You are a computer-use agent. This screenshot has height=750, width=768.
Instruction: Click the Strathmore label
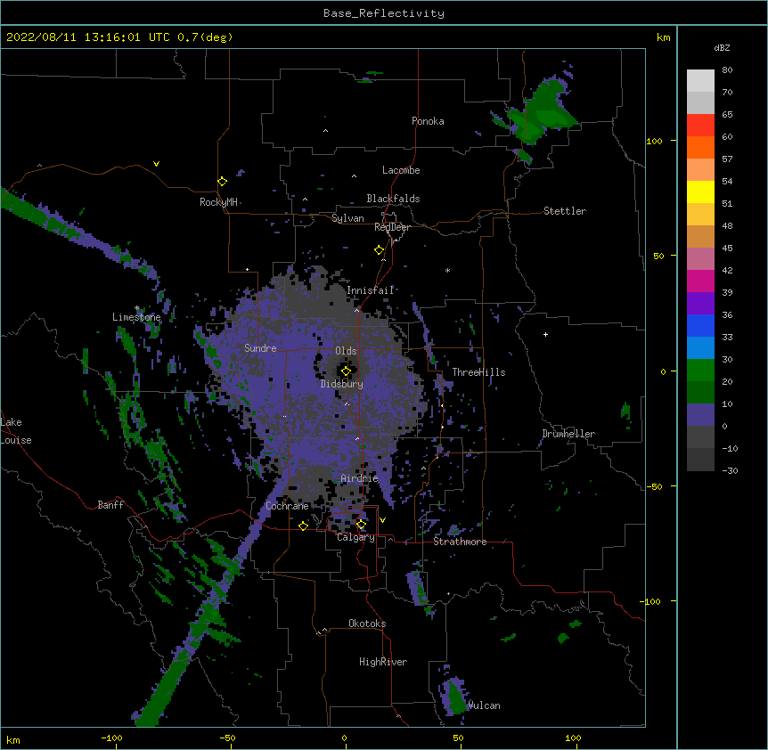tap(460, 542)
